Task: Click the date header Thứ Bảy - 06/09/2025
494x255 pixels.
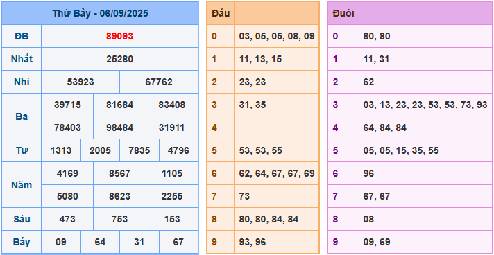Action: [100, 13]
